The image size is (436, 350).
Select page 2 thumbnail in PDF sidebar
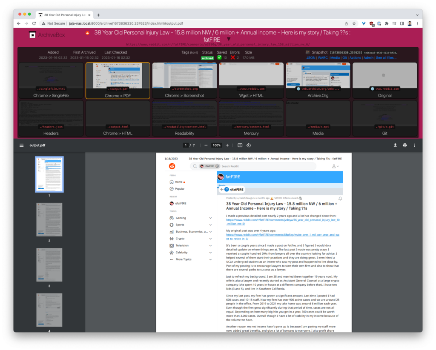click(x=49, y=219)
